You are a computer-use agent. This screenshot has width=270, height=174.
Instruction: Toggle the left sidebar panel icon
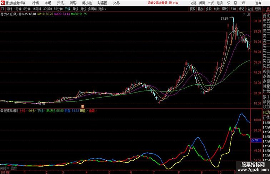click(x=2, y=9)
